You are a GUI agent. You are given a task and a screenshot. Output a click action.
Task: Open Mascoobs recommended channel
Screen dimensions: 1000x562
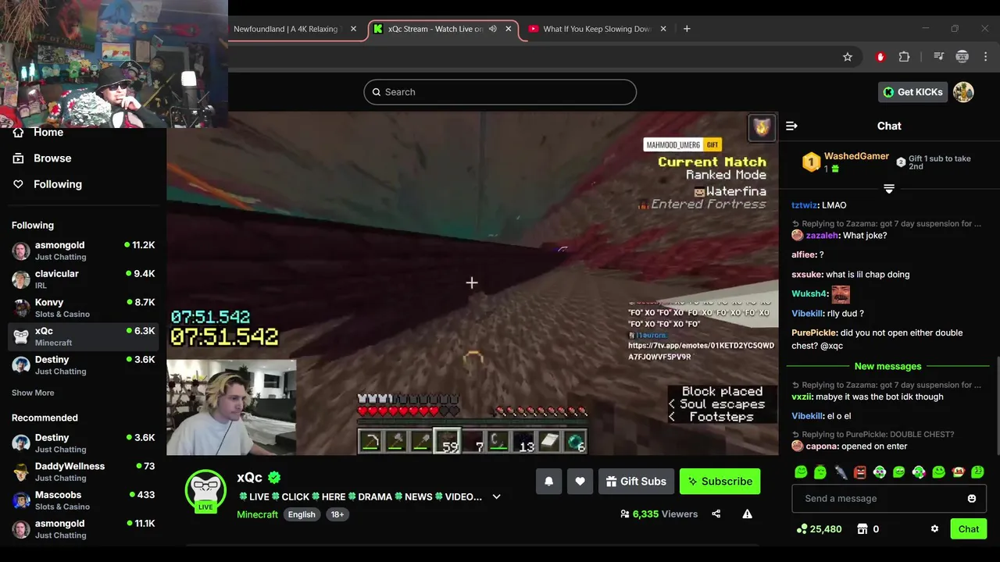pyautogui.click(x=83, y=500)
